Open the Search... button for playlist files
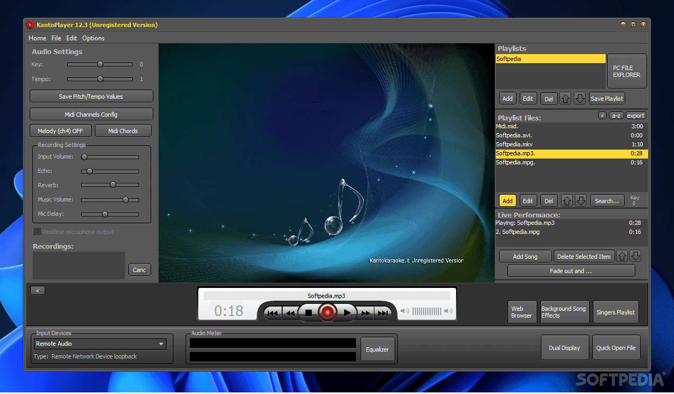The height and width of the screenshot is (394, 674). (x=607, y=201)
